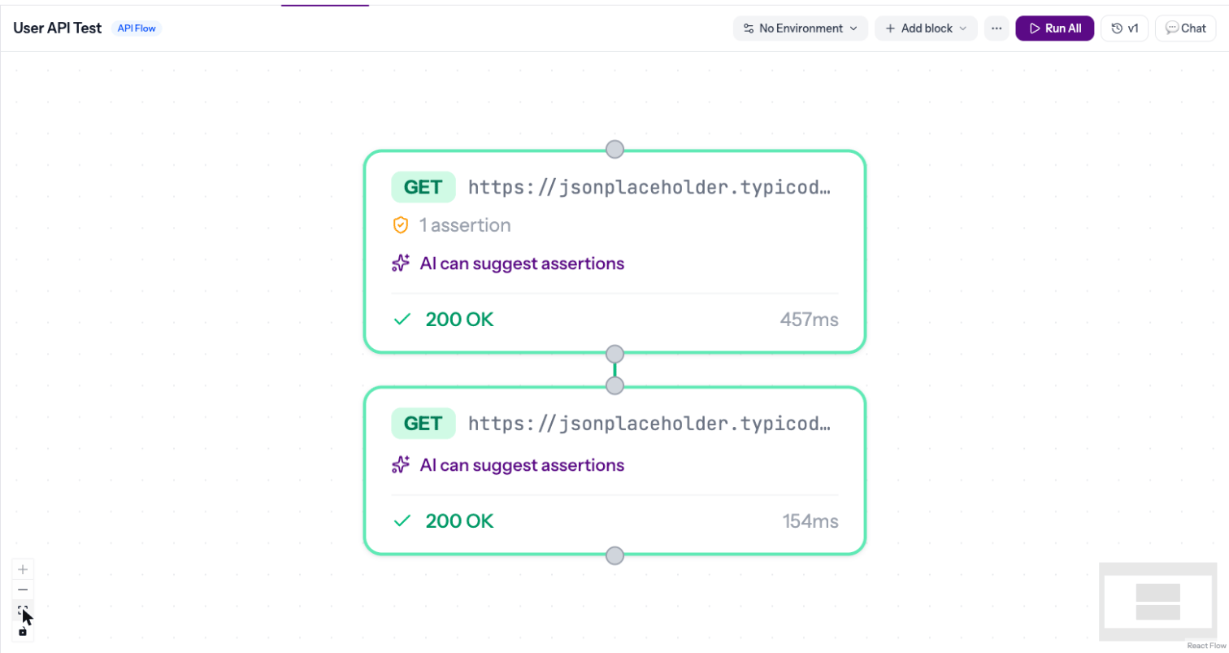Image resolution: width=1229 pixels, height=653 pixels.
Task: Click AI can suggest assertions in the second block
Action: pos(522,465)
